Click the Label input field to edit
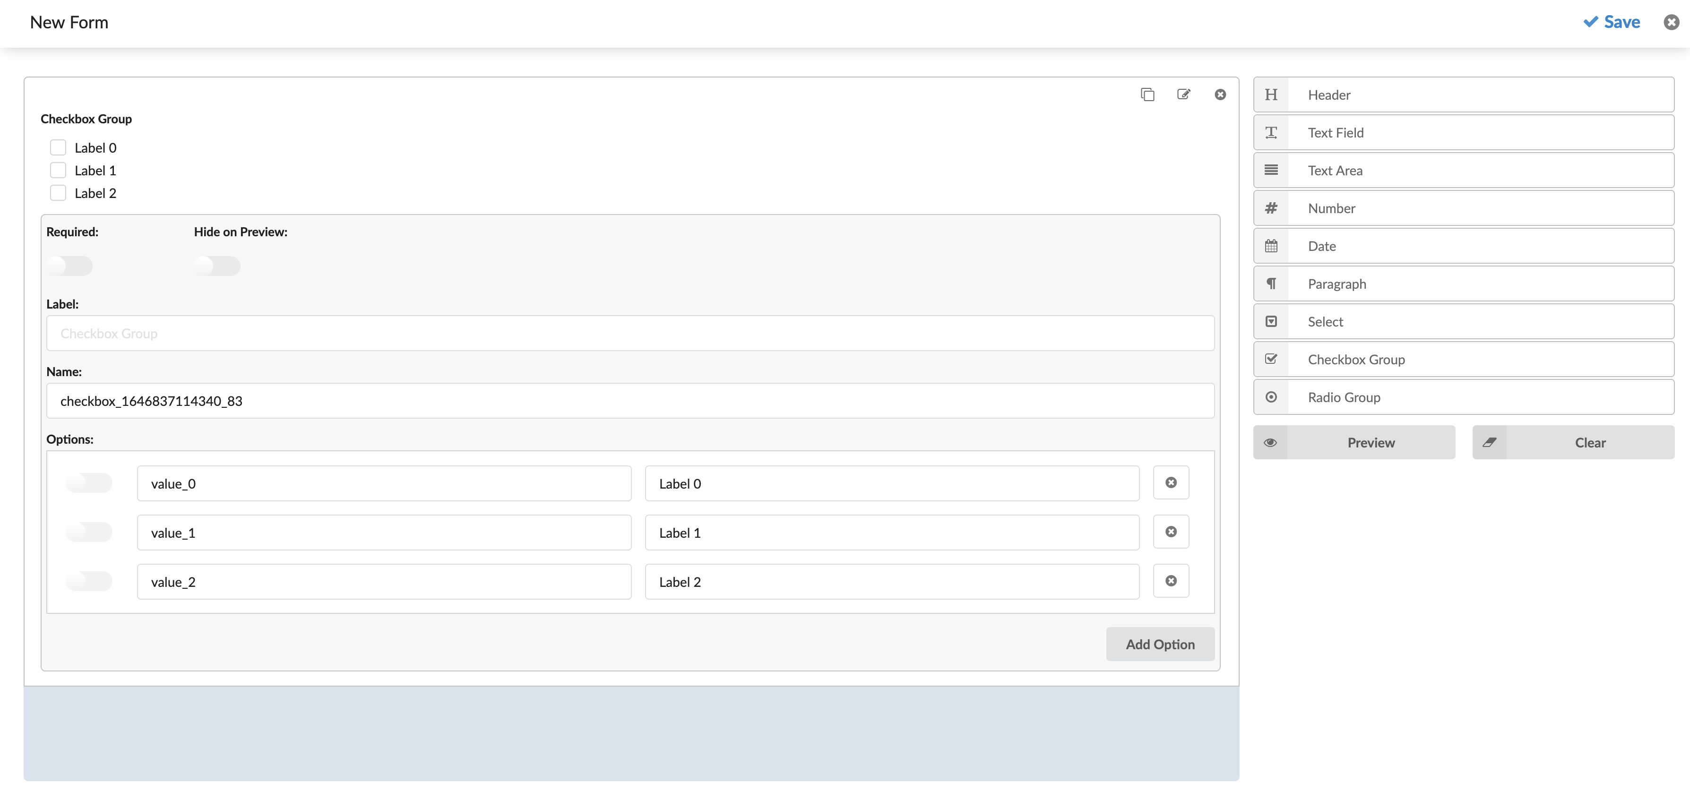The image size is (1690, 791). (630, 332)
